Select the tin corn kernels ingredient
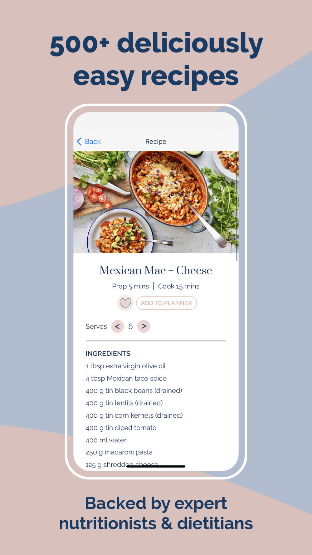The width and height of the screenshot is (312, 555). click(x=134, y=415)
